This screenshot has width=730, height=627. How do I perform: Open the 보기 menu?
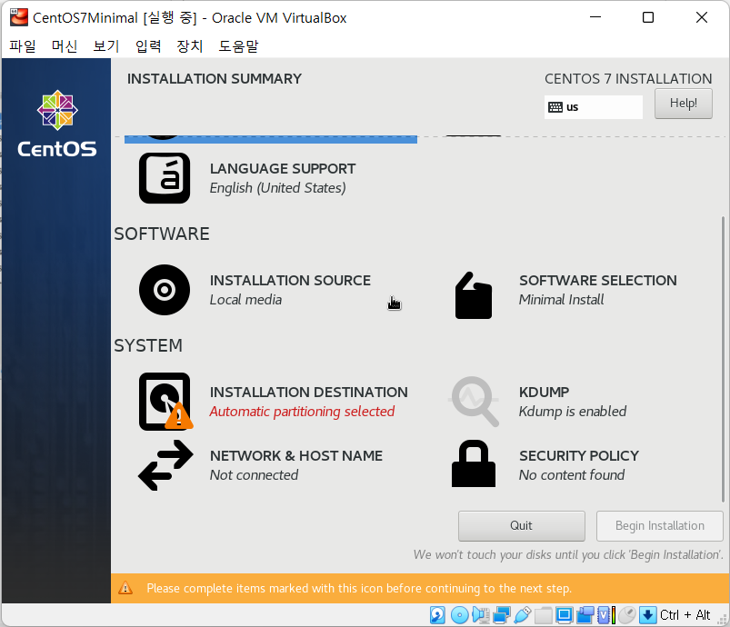coord(106,46)
